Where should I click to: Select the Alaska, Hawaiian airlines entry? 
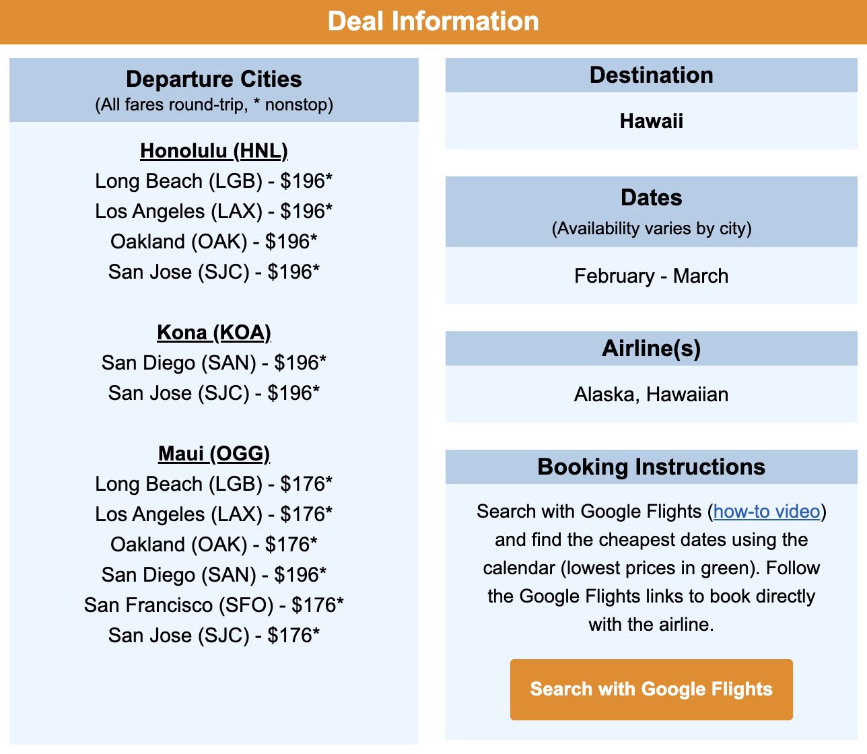651,394
